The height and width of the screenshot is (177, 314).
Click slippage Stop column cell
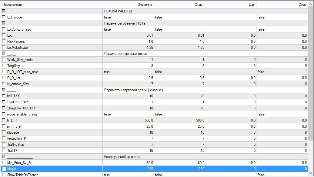[282, 132]
